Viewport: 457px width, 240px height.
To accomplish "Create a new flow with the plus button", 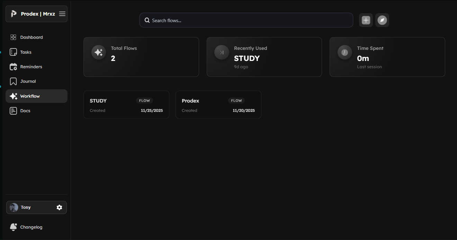I will click(x=366, y=20).
